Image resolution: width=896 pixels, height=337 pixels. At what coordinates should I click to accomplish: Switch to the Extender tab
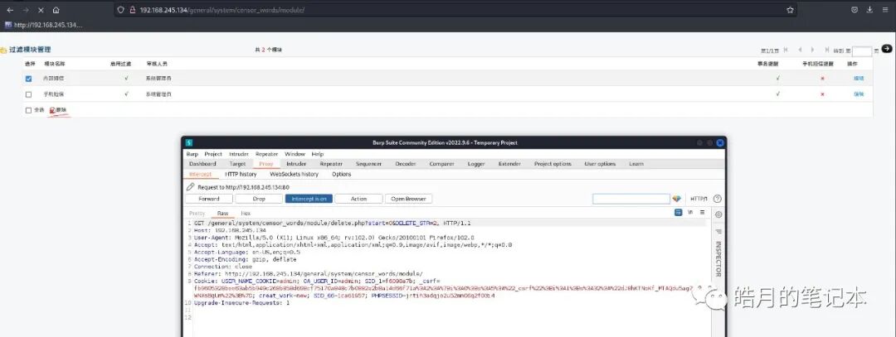[x=509, y=164]
